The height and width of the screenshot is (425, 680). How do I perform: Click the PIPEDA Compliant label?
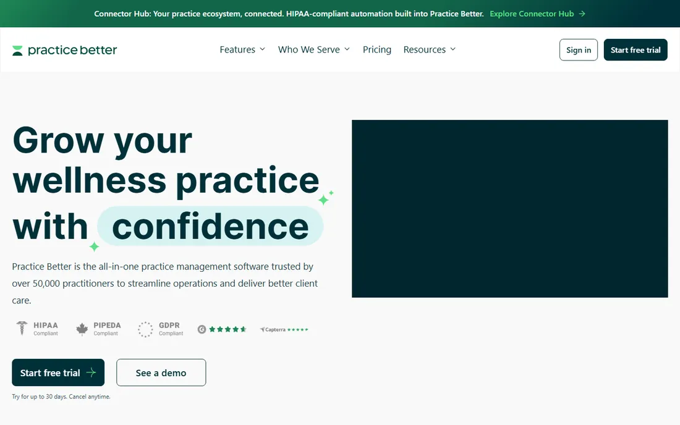[107, 329]
